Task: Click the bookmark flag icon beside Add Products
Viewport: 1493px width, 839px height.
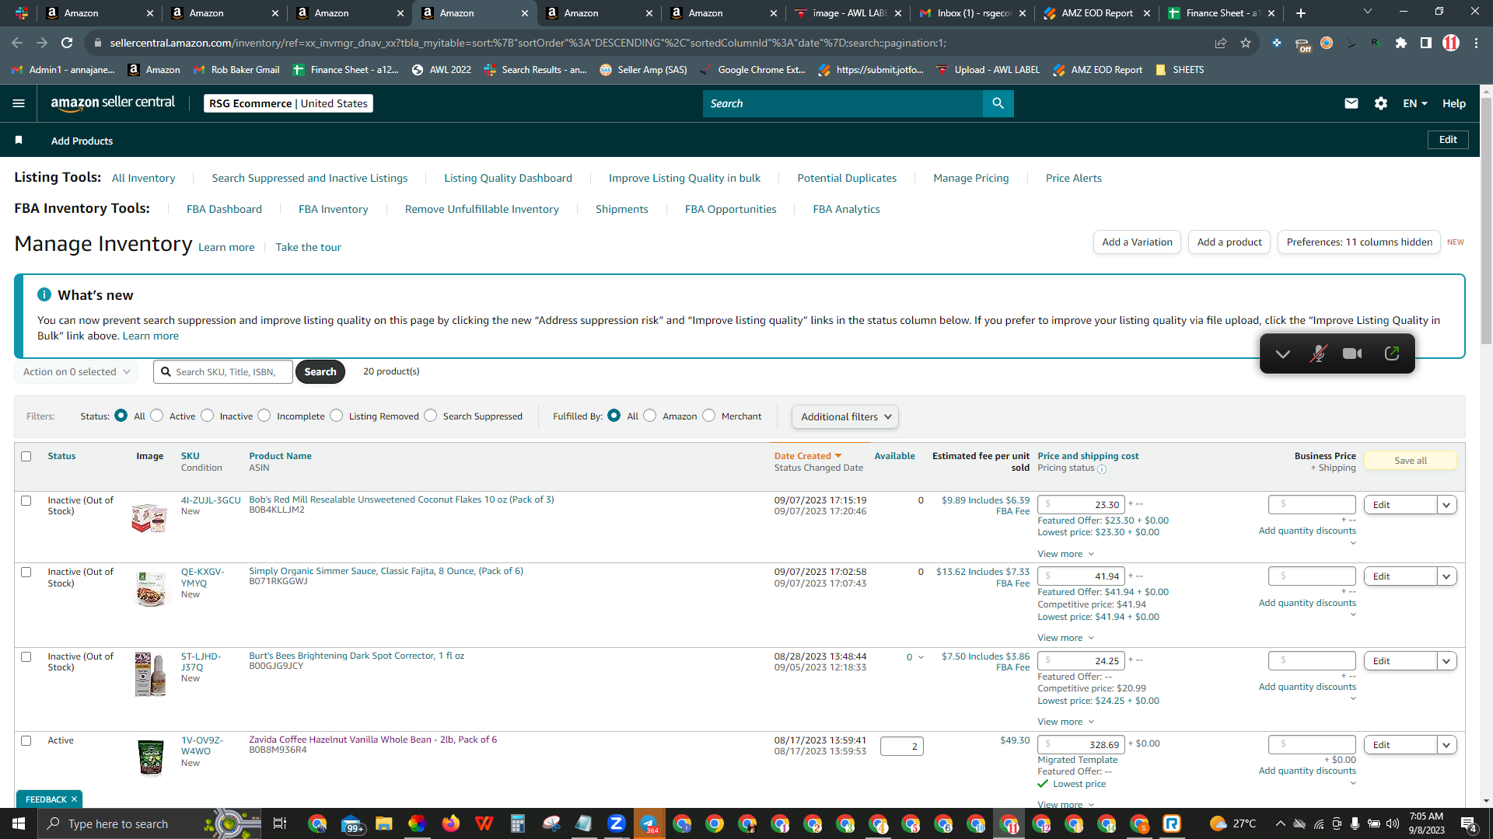Action: pos(19,140)
